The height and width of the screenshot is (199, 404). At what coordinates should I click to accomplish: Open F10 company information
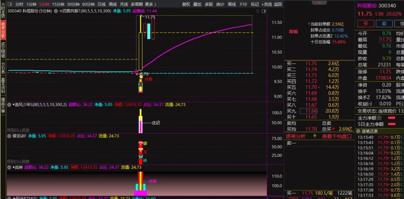coord(243,4)
